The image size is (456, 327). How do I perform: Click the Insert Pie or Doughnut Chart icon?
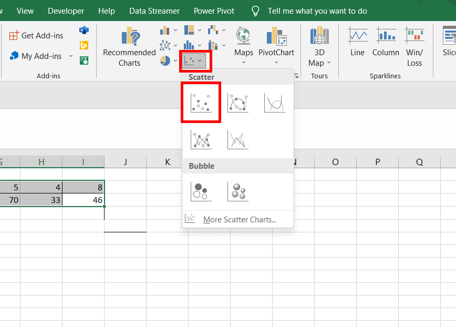[164, 60]
